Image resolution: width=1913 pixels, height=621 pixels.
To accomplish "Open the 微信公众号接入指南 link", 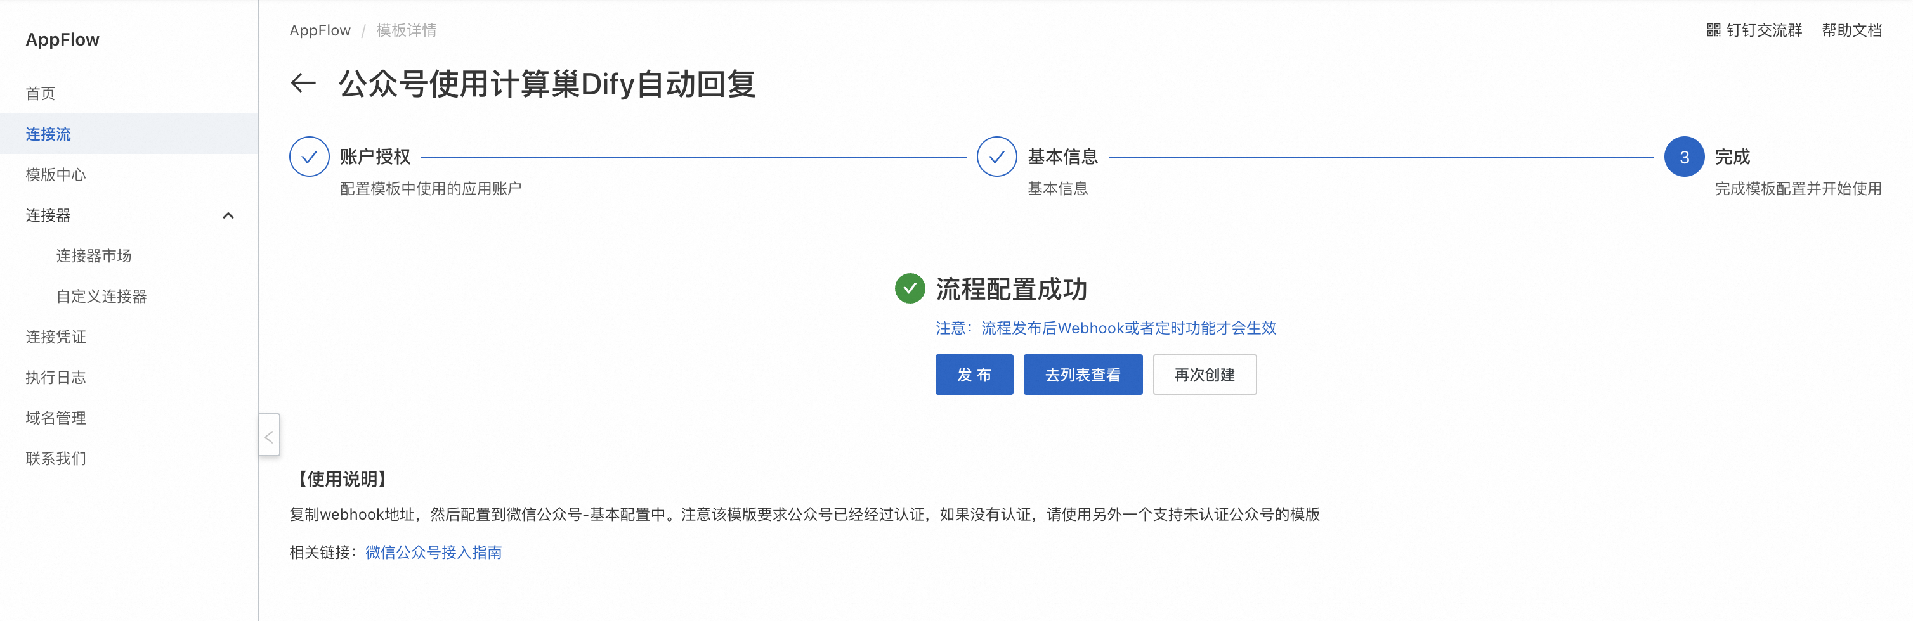I will (x=433, y=552).
